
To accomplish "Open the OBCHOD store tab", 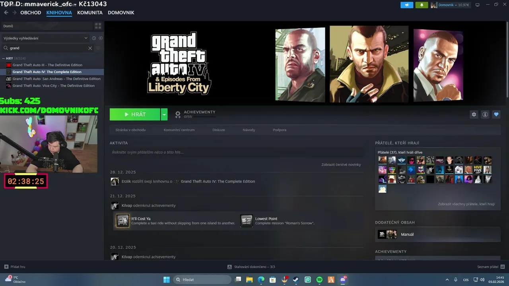I will coord(31,13).
